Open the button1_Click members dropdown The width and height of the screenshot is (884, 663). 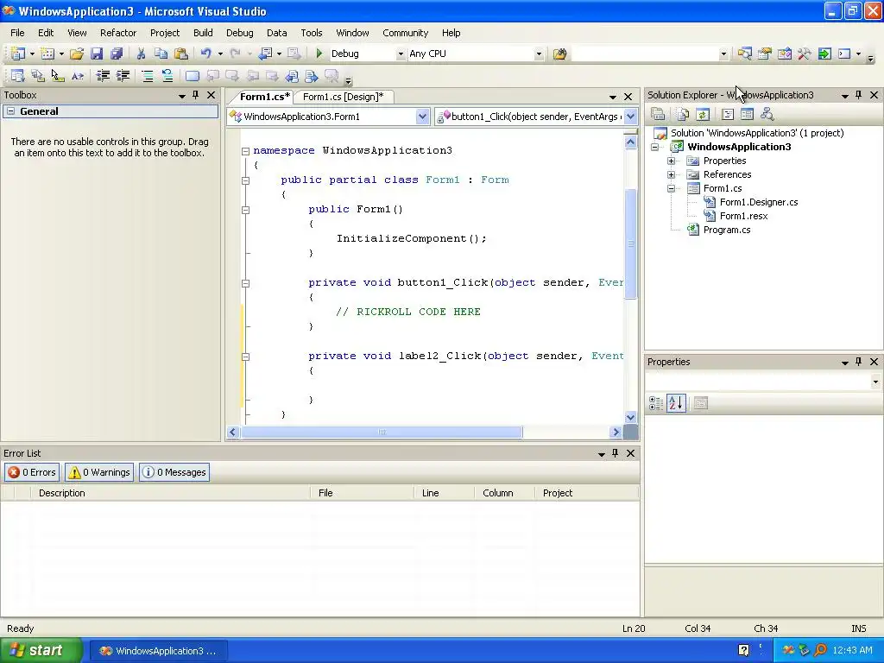[631, 117]
